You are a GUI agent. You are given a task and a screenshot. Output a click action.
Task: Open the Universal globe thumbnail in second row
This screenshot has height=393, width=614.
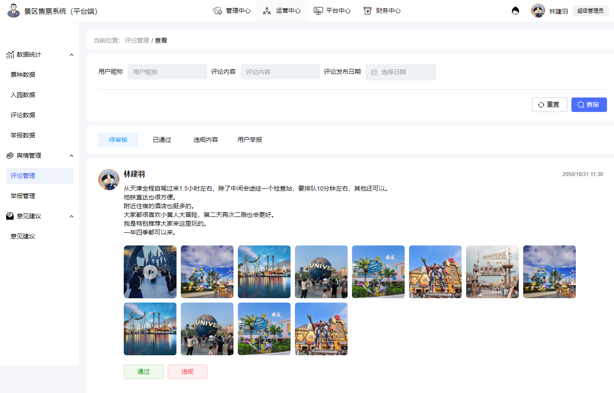click(x=207, y=329)
